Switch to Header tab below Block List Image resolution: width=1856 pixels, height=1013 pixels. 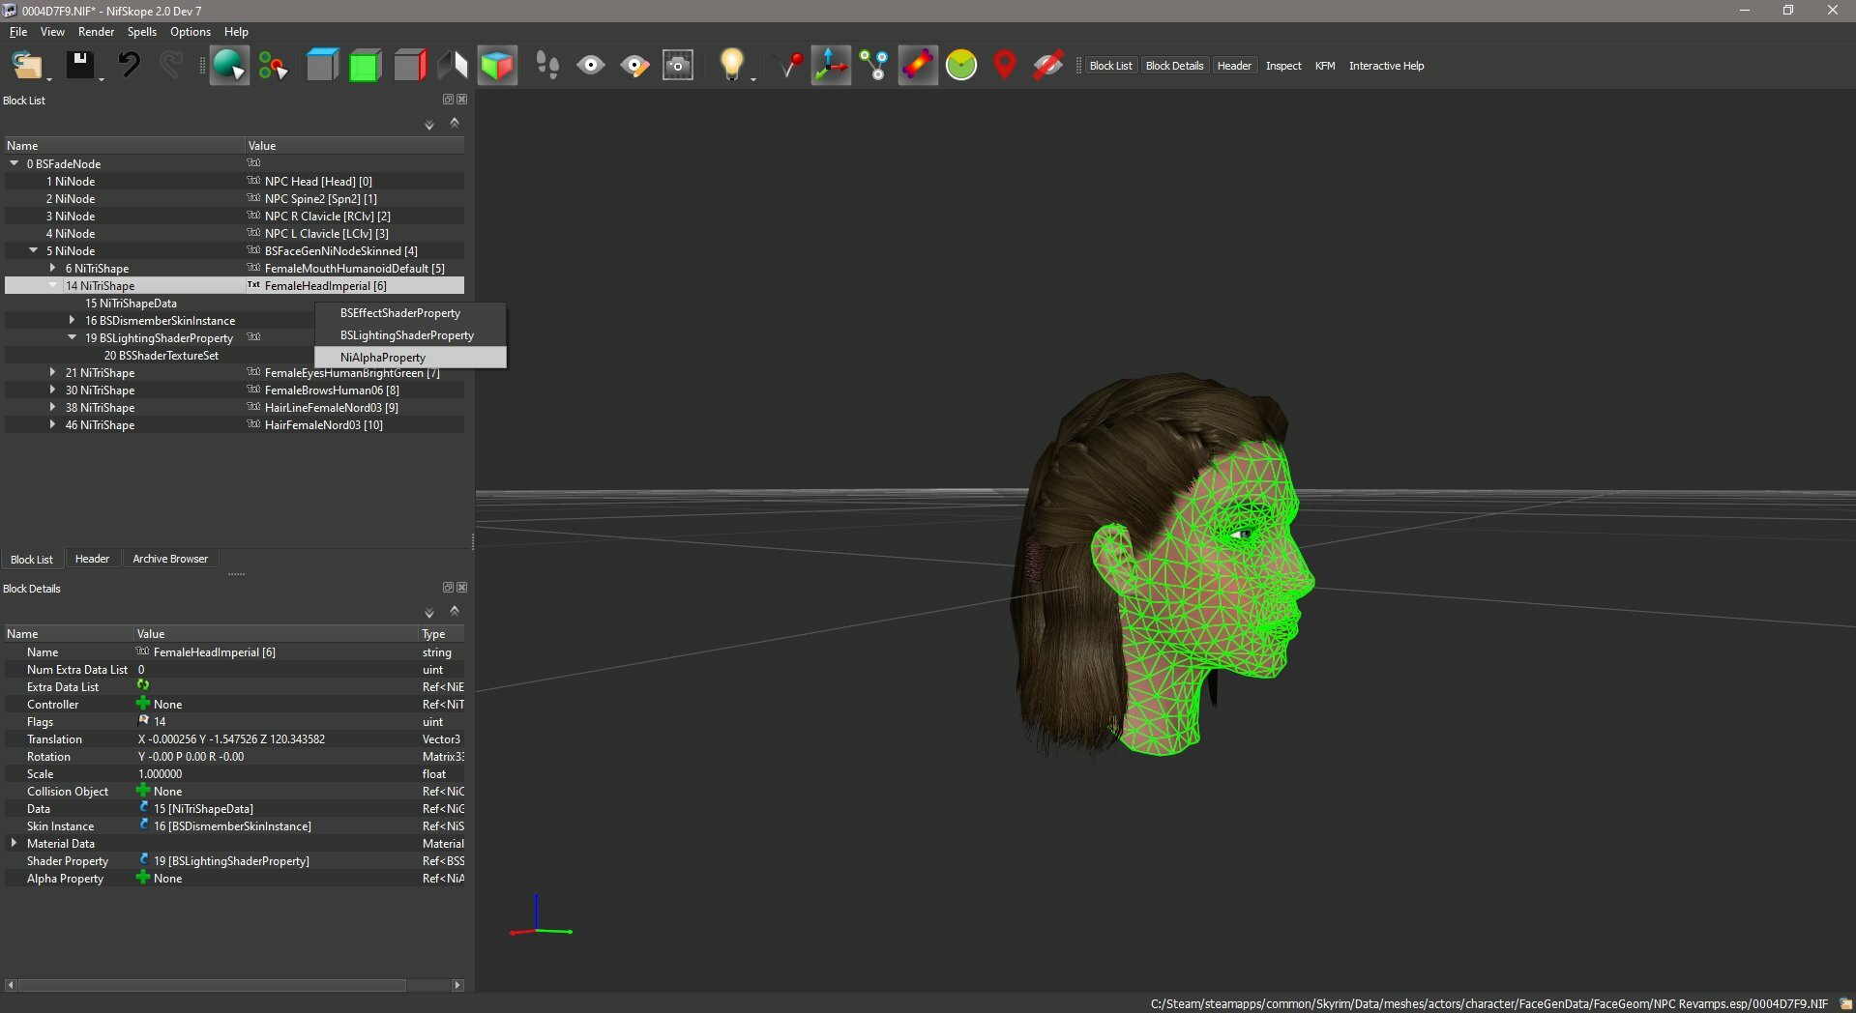tap(92, 559)
